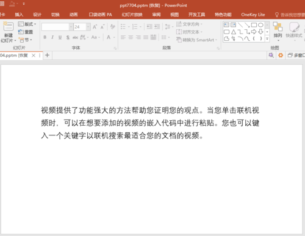305x236 pixels.
Task: Select the horizontal Text Box shape
Action: coord(226,25)
